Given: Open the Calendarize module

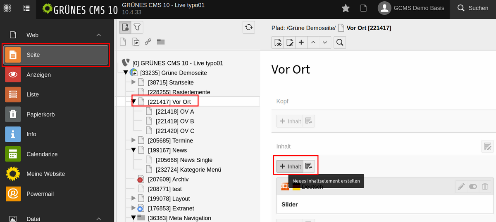Looking at the screenshot, I should [56, 154].
